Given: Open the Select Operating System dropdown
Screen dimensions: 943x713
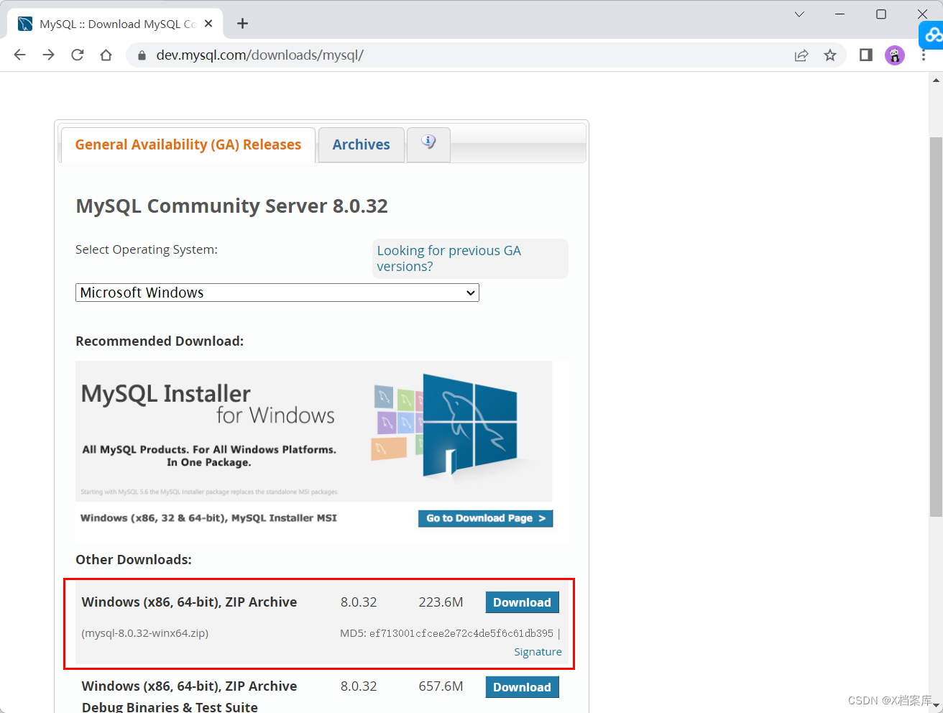Looking at the screenshot, I should pos(277,293).
